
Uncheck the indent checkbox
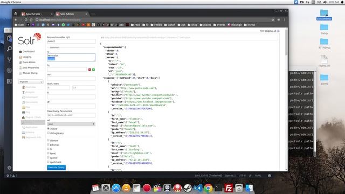48,129
